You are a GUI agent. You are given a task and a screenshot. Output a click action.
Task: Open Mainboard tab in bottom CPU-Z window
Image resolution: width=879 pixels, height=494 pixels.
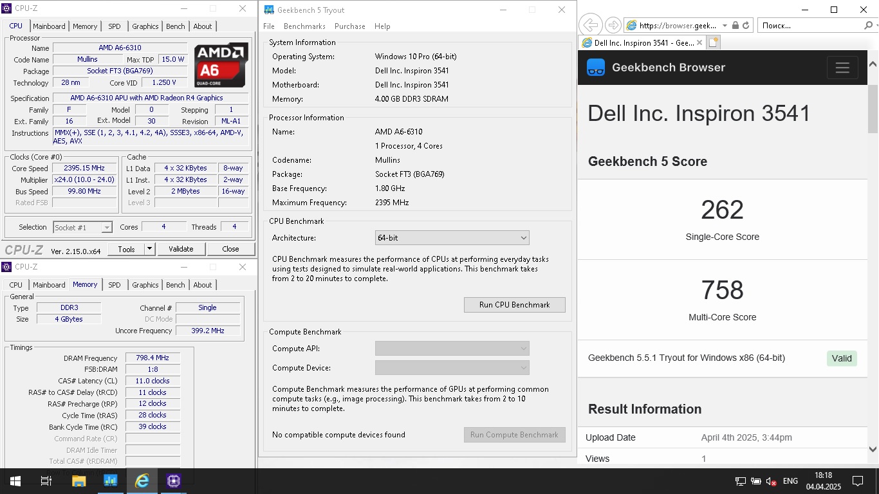click(49, 285)
